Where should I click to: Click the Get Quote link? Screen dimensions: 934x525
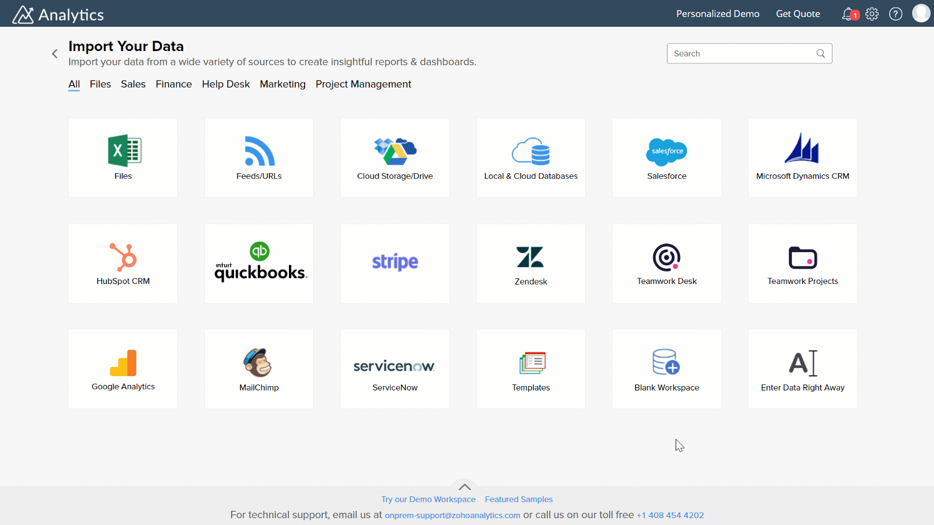(x=798, y=14)
